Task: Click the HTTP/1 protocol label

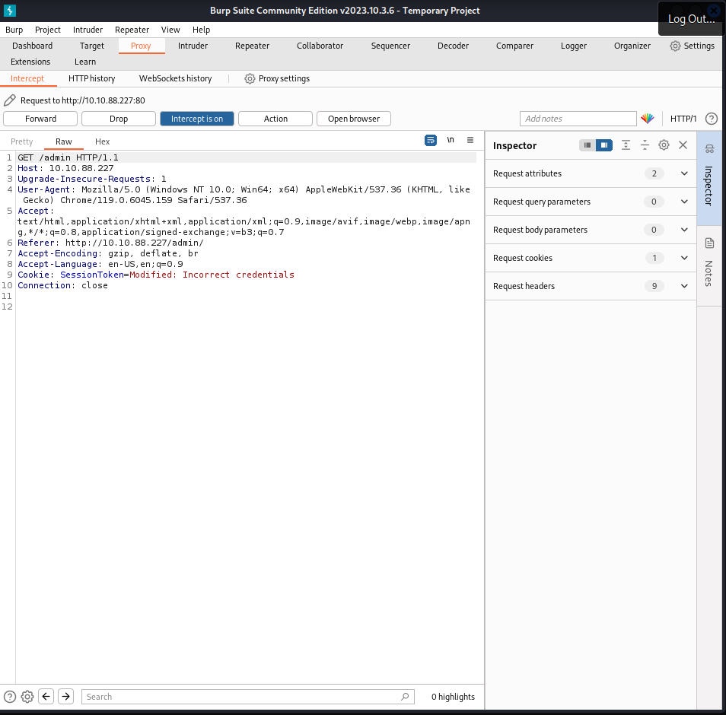Action: [683, 119]
